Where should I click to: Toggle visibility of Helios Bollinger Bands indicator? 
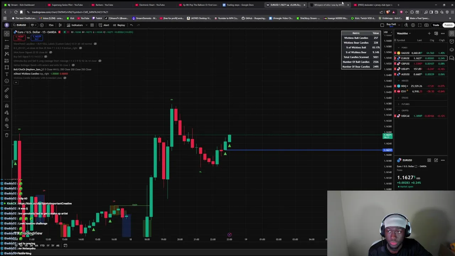(73, 65)
